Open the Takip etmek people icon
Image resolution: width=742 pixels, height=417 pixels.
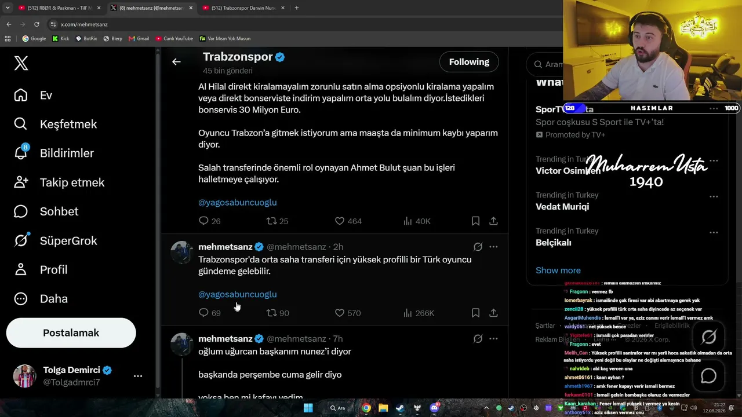(x=21, y=182)
